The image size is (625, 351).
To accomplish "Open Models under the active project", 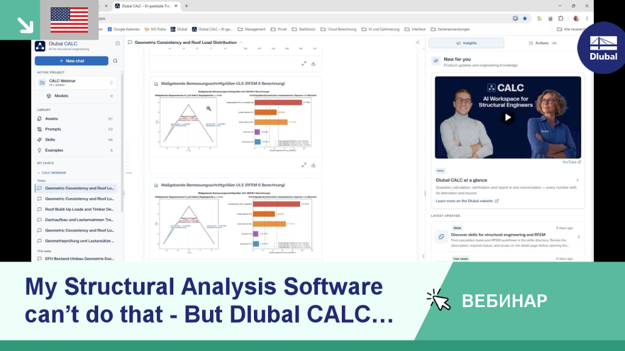I will pyautogui.click(x=80, y=96).
